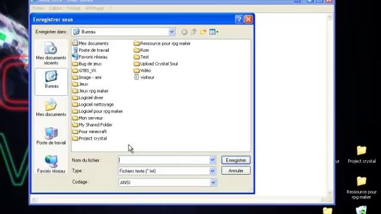Click the Up one level icon
The image size is (381, 214).
point(193,32)
